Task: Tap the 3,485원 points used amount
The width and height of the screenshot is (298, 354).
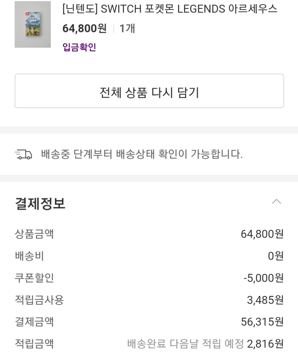Action: 265,300
